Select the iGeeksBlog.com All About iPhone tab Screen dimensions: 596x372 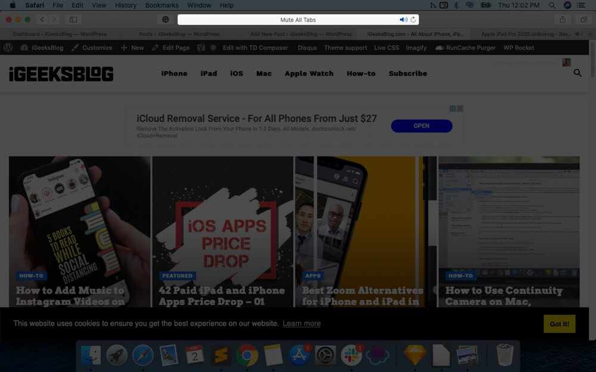click(415, 34)
